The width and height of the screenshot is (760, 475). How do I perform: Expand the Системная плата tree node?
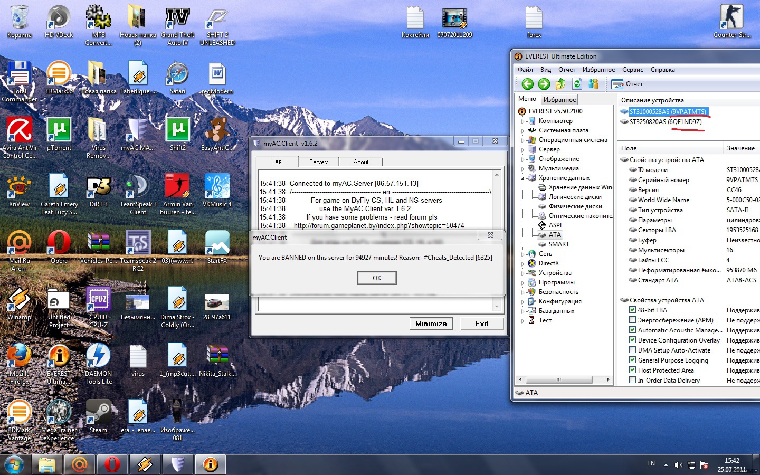click(523, 131)
